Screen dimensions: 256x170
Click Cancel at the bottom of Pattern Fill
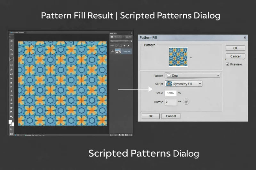pos(171,116)
